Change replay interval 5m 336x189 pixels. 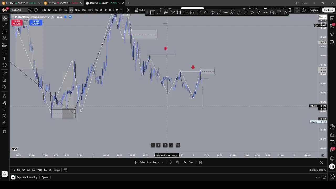[191, 162]
